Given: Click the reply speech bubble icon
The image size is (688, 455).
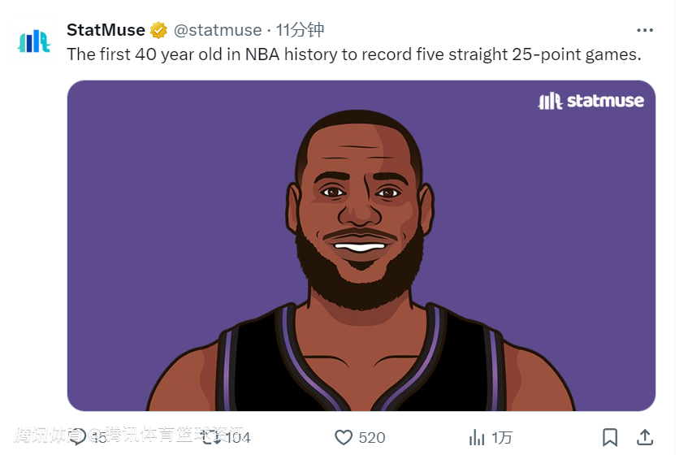Looking at the screenshot, I should pos(78,437).
